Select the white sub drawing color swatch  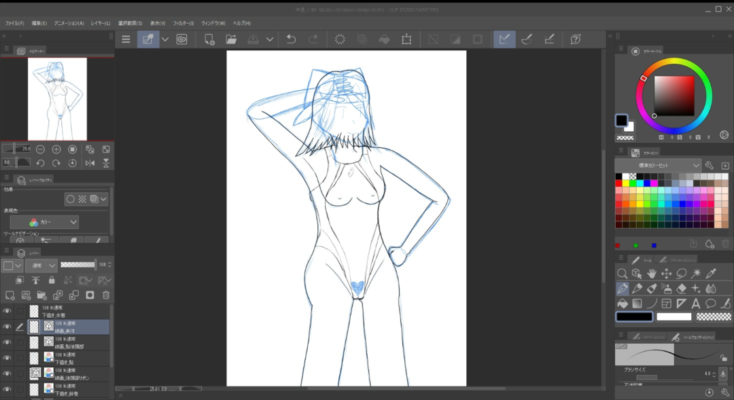click(x=674, y=316)
